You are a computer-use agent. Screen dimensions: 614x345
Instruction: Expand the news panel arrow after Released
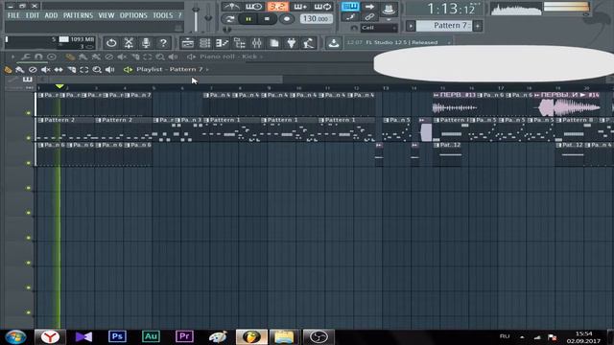449,42
